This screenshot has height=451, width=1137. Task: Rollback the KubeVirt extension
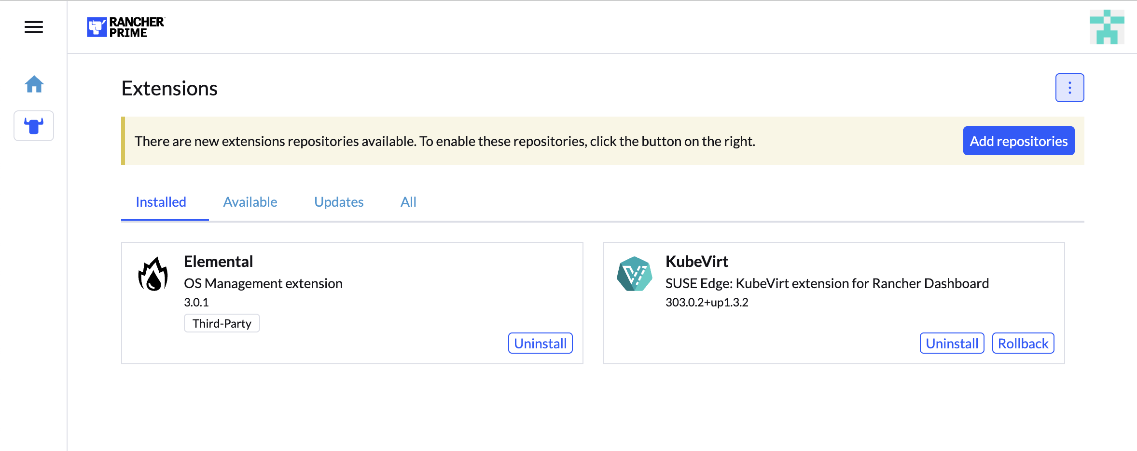[1023, 344]
